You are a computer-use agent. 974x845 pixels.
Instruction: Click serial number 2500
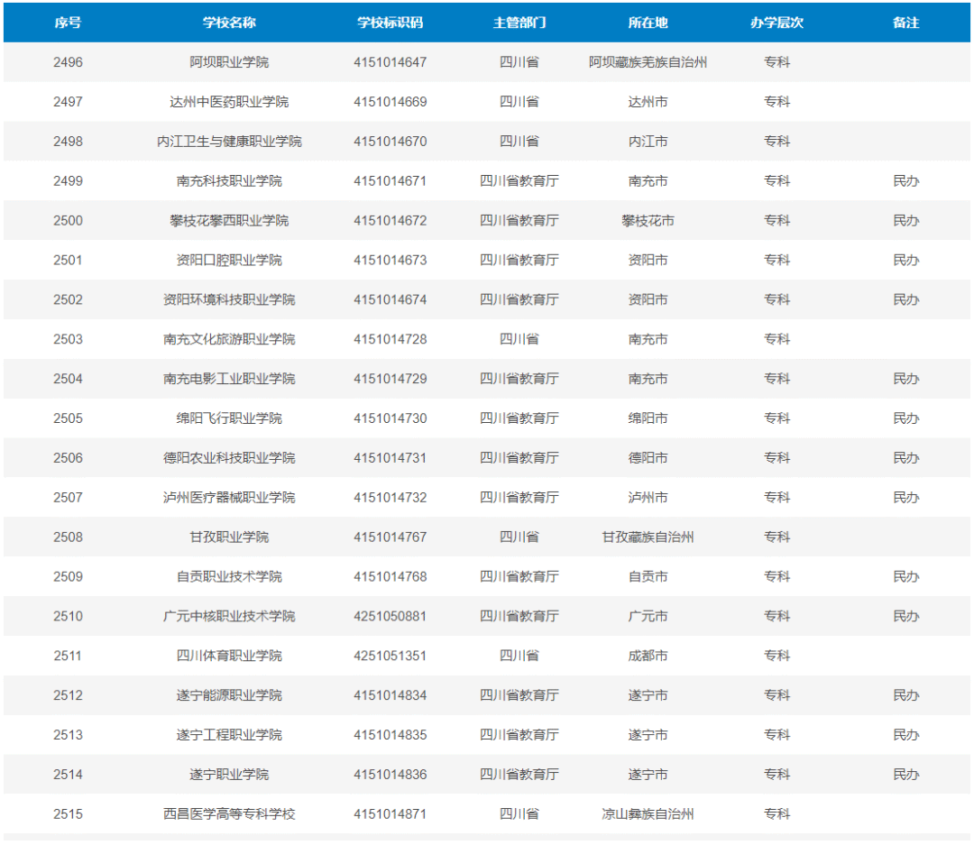[x=68, y=221]
